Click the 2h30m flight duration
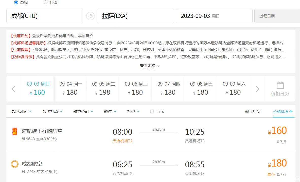 pyautogui.click(x=158, y=162)
